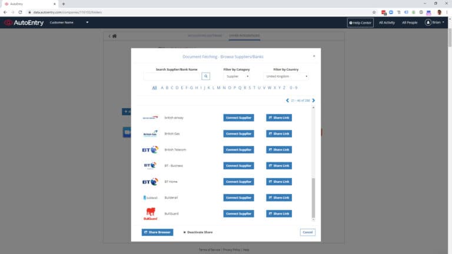Click the Search Supplier/Bank Name field
This screenshot has width=452, height=254.
172,76
